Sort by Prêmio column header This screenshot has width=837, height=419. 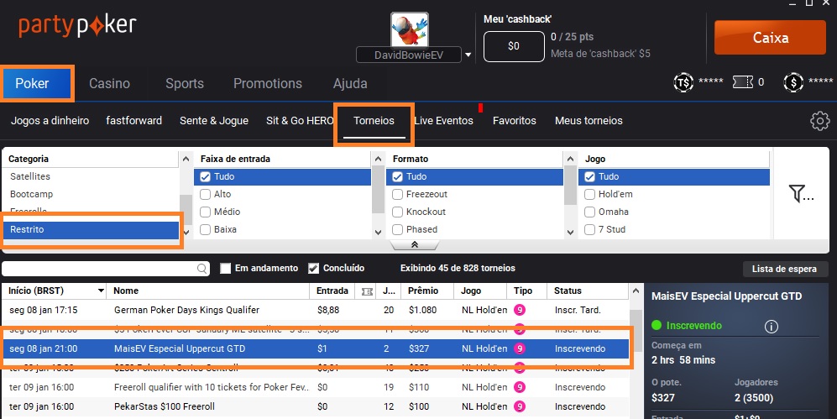[428, 291]
